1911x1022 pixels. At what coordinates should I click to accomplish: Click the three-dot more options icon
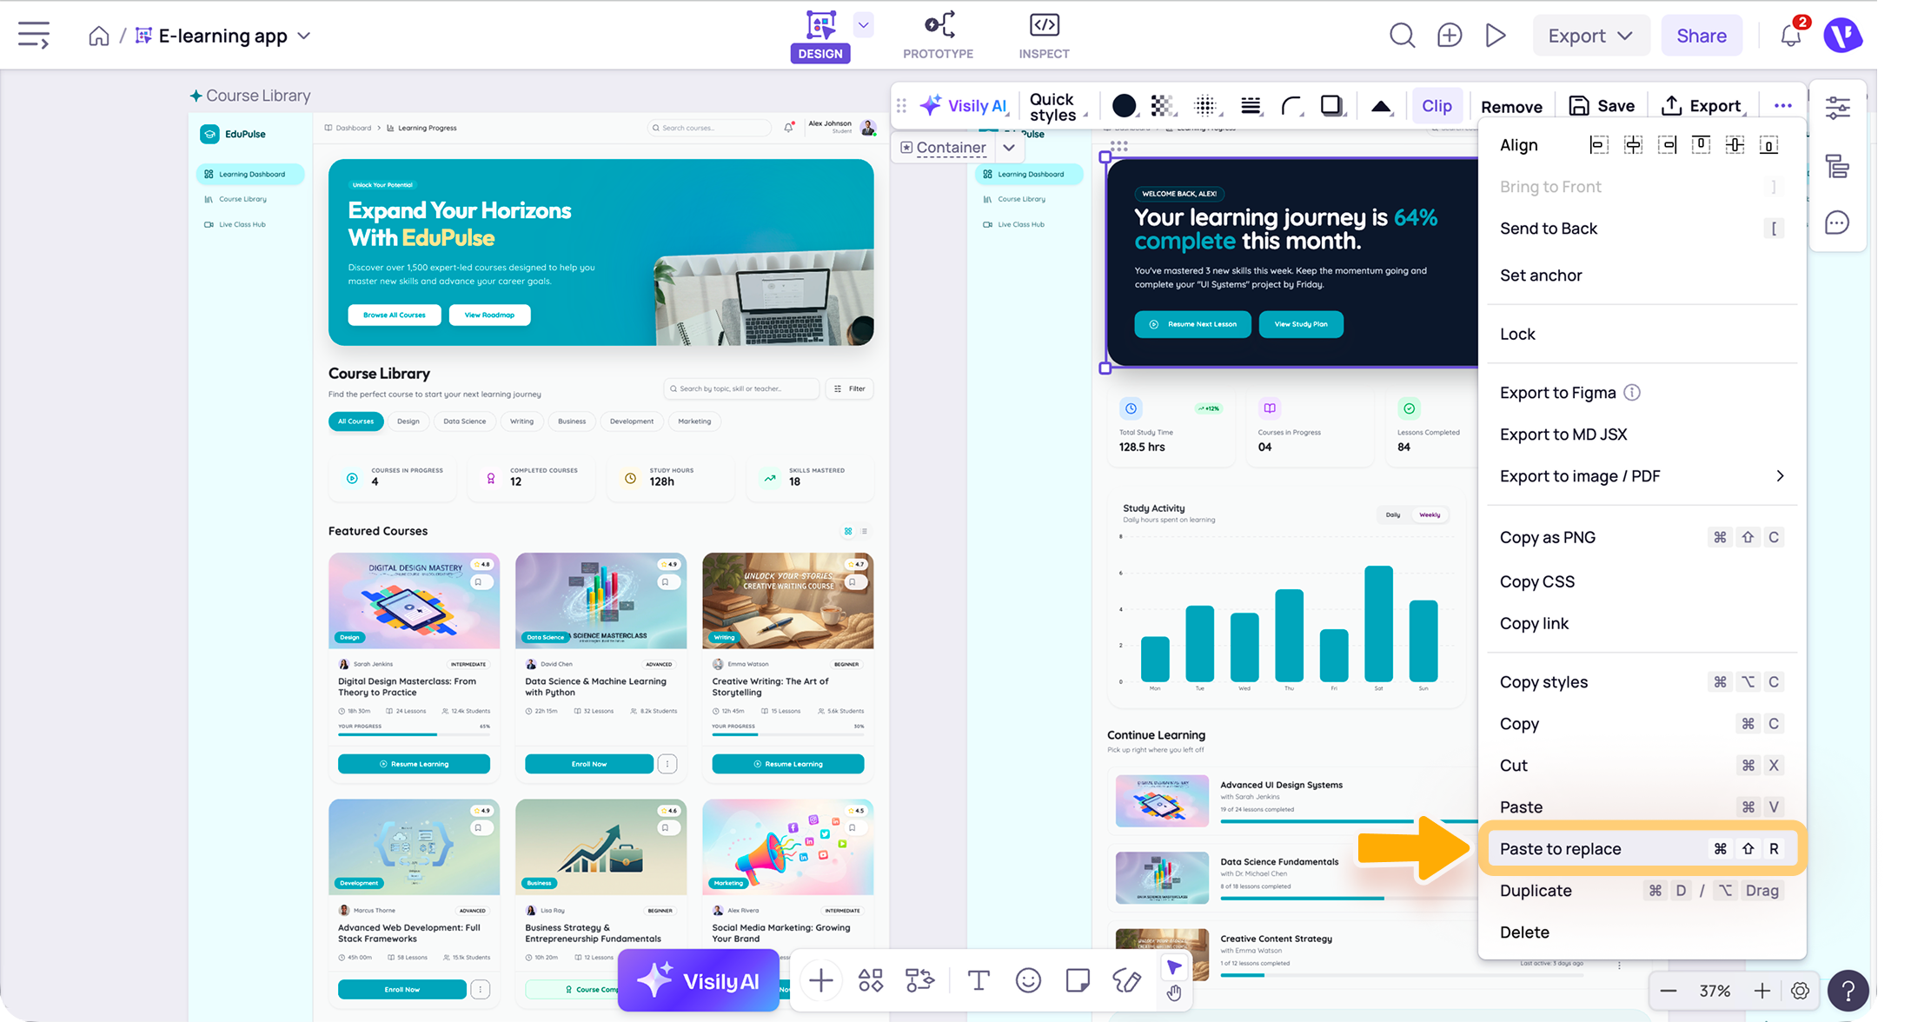1783,106
